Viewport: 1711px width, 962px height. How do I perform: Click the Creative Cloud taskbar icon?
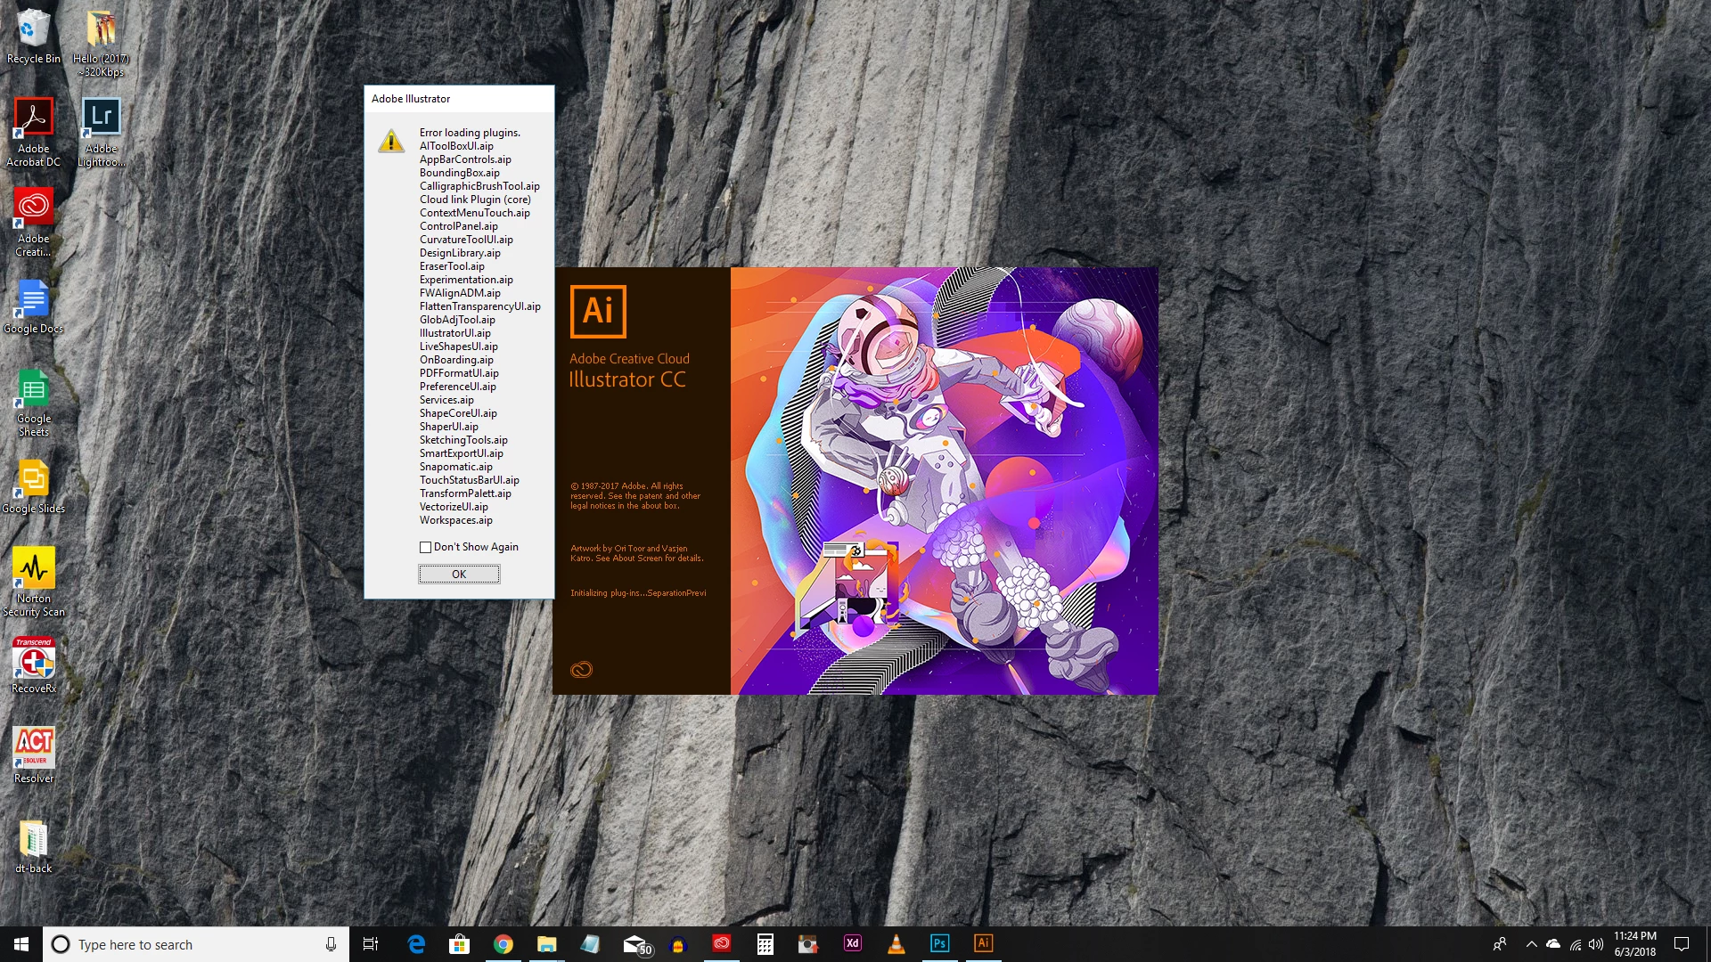(x=721, y=943)
